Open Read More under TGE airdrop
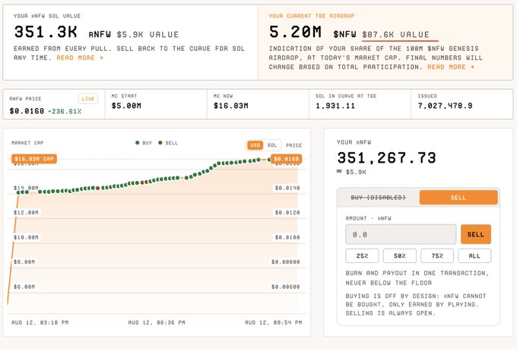The width and height of the screenshot is (517, 349). 450,67
